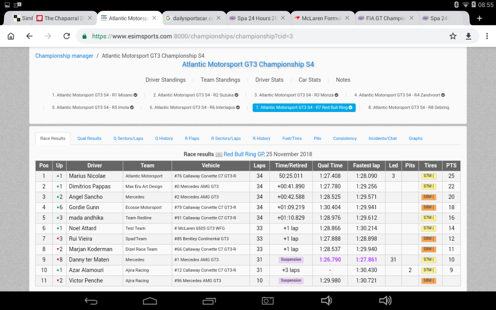Tap the Android back navigation icon
Image resolution: width=496 pixels, height=310 pixels.
tap(91, 301)
